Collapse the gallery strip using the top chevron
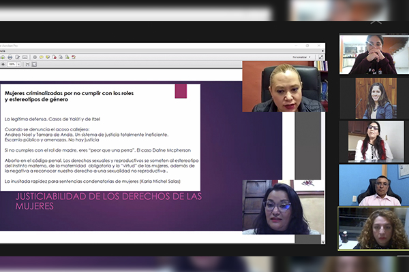 [376, 22]
